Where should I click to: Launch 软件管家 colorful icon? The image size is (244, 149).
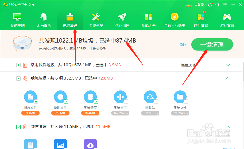coord(201,17)
